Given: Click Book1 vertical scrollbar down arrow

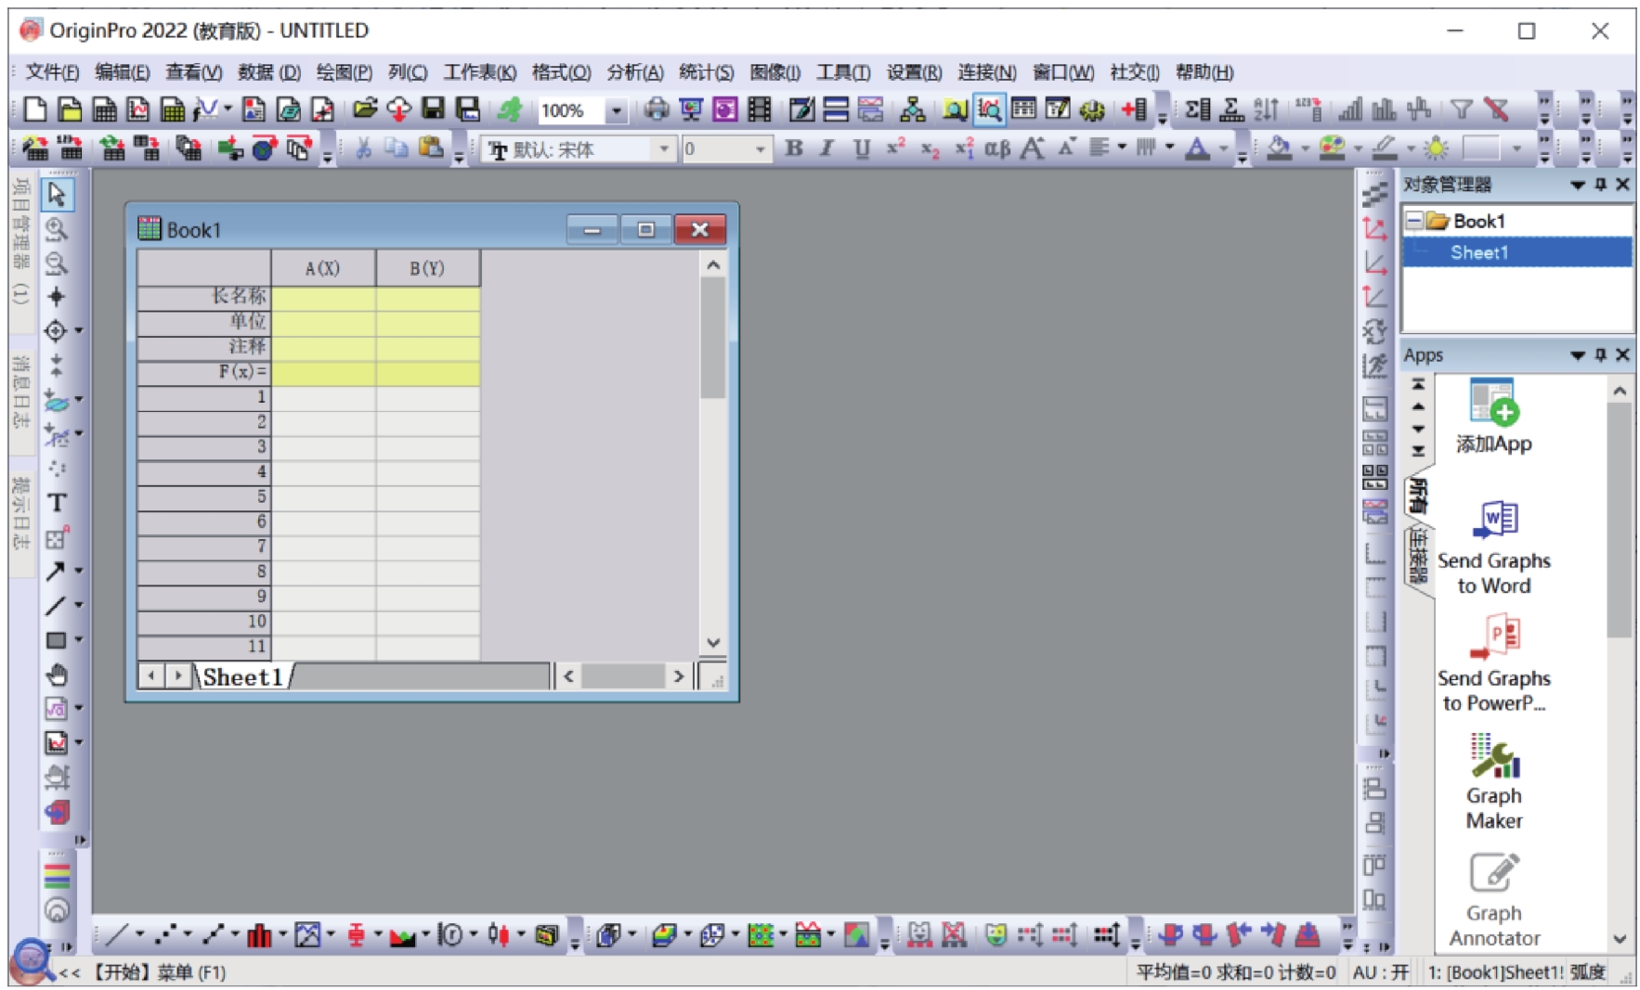Looking at the screenshot, I should pyautogui.click(x=712, y=643).
